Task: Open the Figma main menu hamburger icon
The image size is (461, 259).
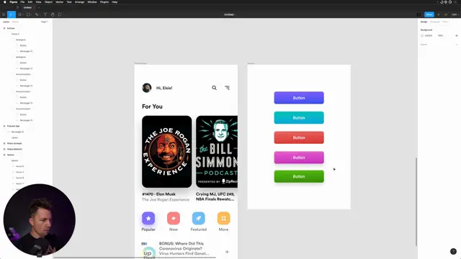Action: point(4,14)
